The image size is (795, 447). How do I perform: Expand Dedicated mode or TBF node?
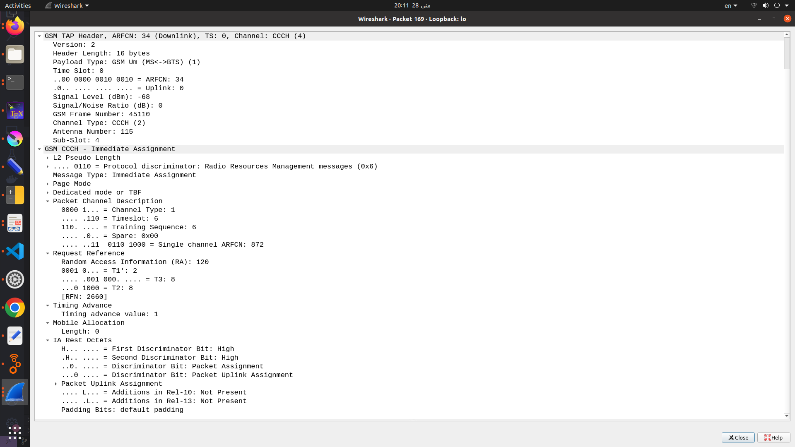click(x=48, y=192)
